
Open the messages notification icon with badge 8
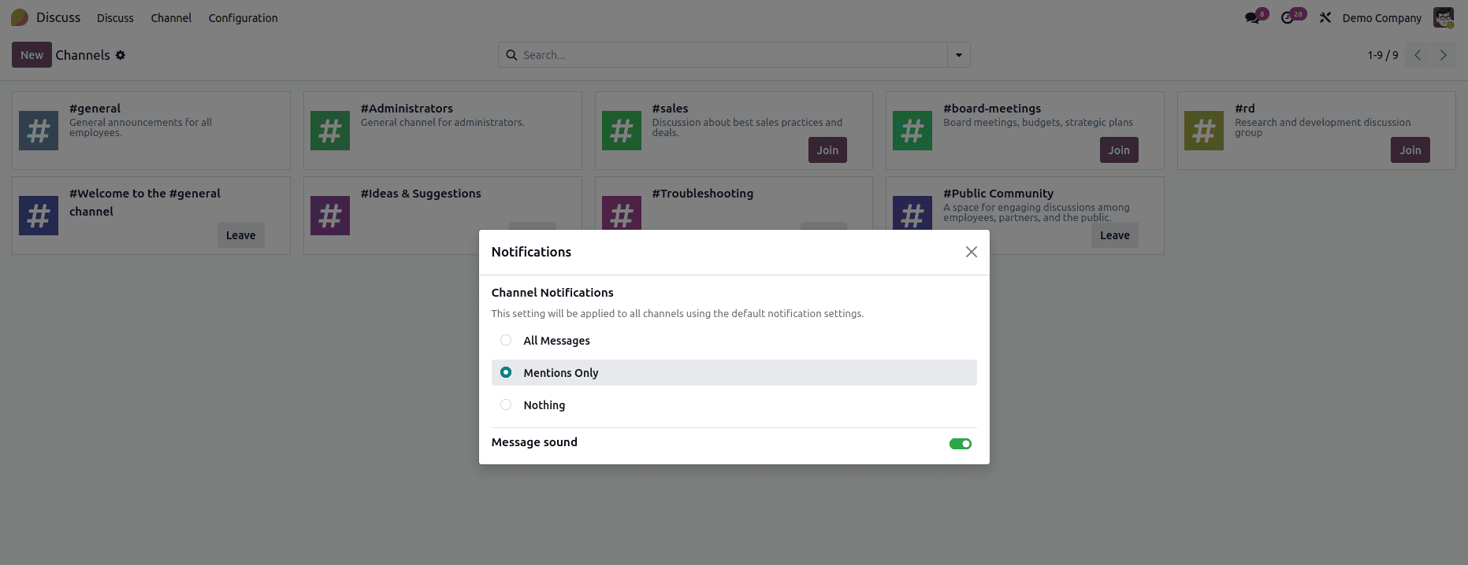[1254, 16]
